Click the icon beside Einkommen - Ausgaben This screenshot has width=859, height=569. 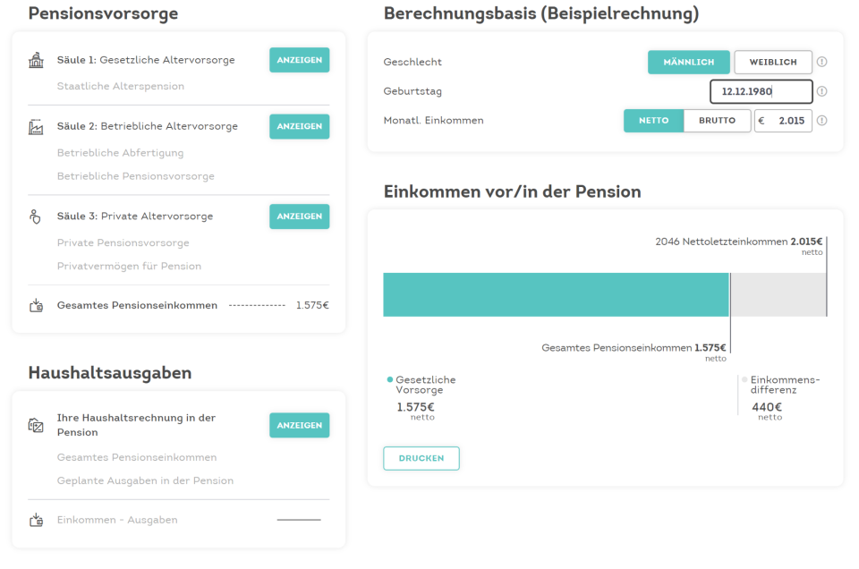pyautogui.click(x=35, y=519)
